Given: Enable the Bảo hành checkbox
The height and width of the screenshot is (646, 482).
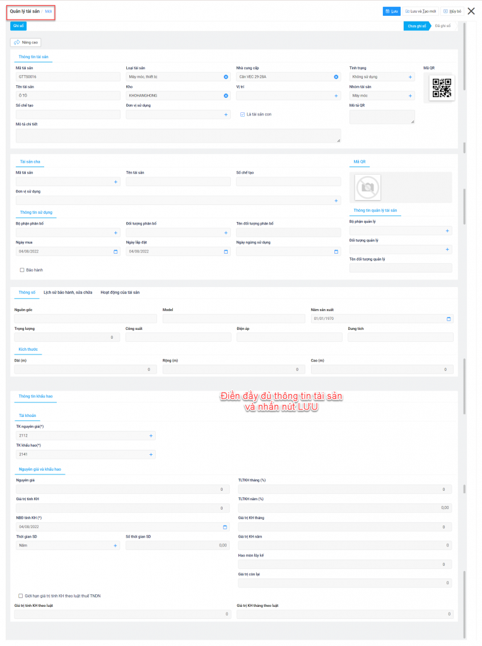Looking at the screenshot, I should [x=22, y=270].
